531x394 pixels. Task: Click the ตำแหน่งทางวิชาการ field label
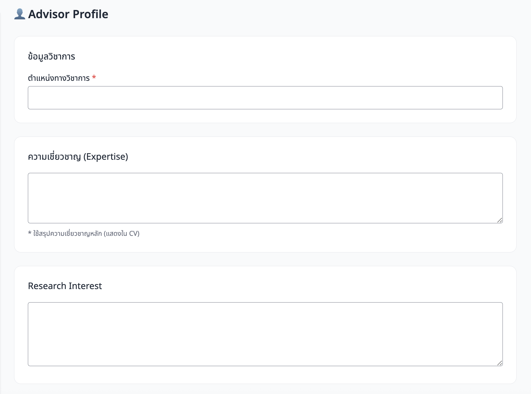(x=59, y=78)
